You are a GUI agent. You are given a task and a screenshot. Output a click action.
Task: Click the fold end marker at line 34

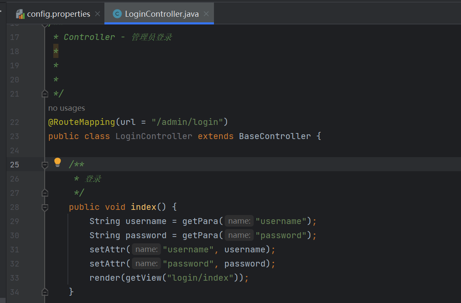pyautogui.click(x=45, y=292)
